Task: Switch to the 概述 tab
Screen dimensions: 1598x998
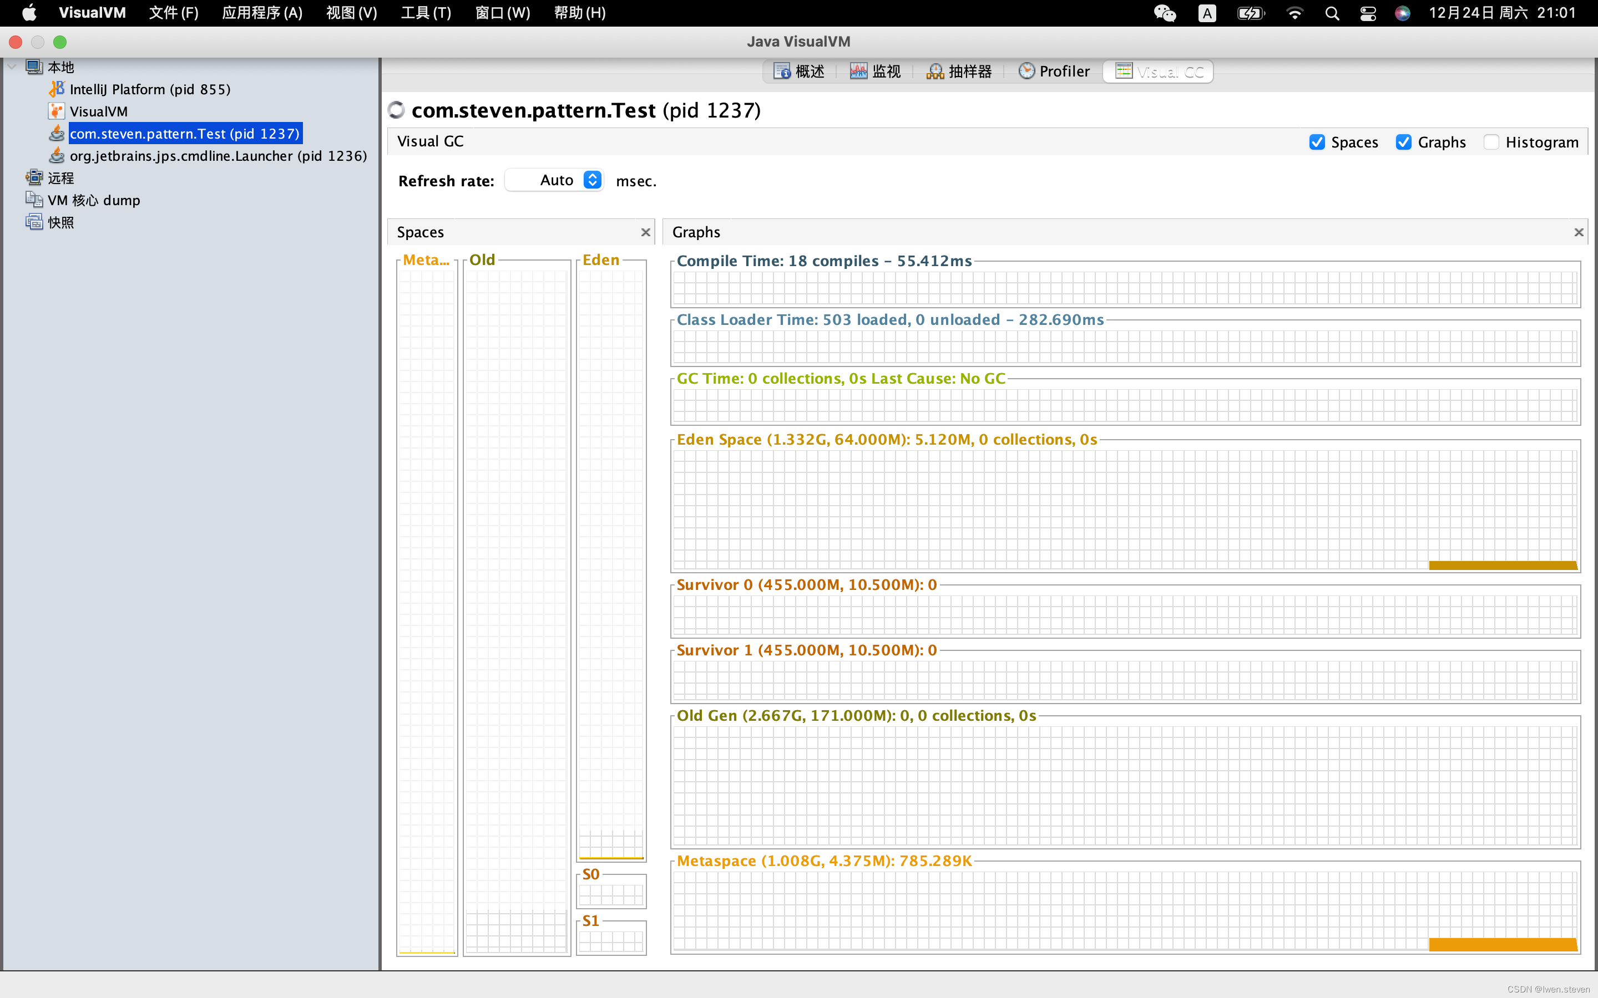Action: point(800,72)
